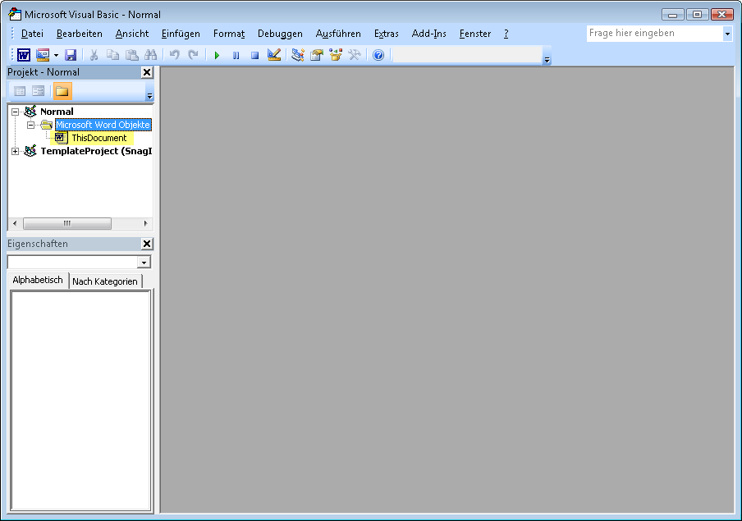Viewport: 742px width, 521px height.
Task: Open Find with the binoculars icon
Action: pyautogui.click(x=150, y=55)
